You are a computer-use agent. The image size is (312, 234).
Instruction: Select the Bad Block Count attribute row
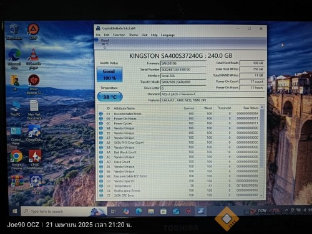click(180, 152)
